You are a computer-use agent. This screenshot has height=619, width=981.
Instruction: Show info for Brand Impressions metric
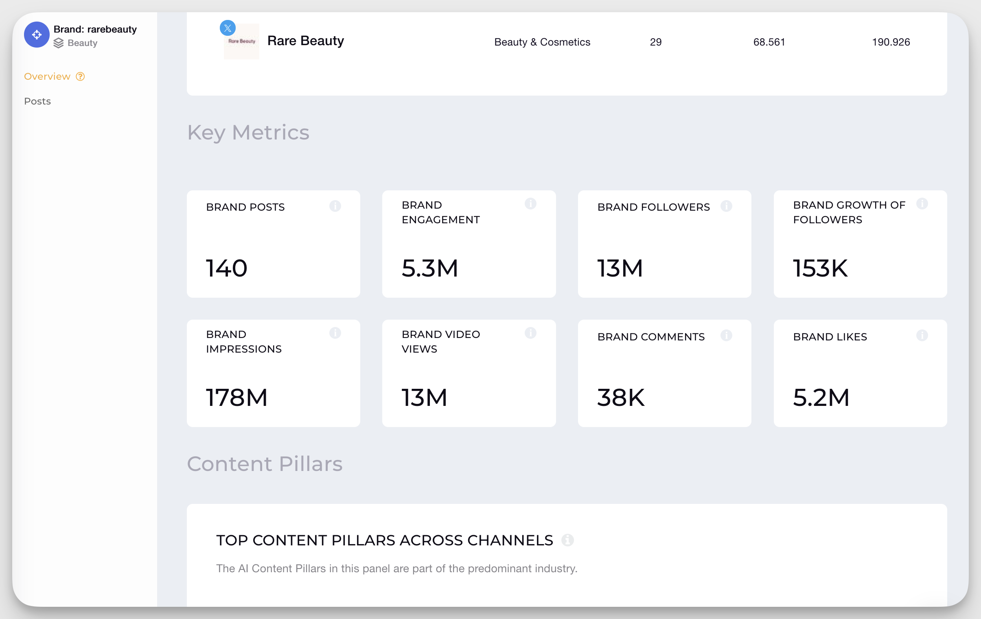[335, 333]
